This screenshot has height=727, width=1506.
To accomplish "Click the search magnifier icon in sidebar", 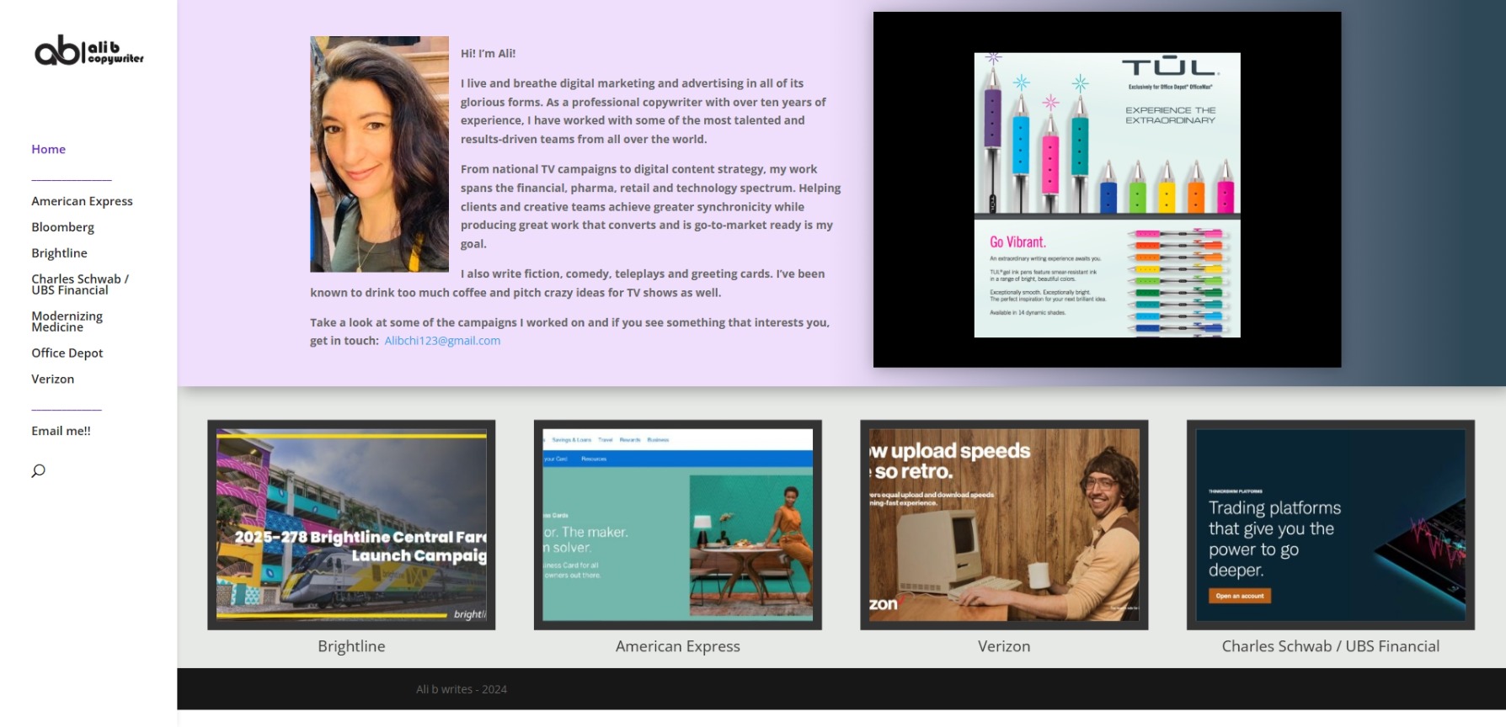I will (x=38, y=470).
